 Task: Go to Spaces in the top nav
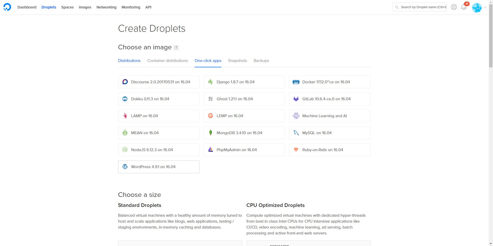click(x=68, y=7)
